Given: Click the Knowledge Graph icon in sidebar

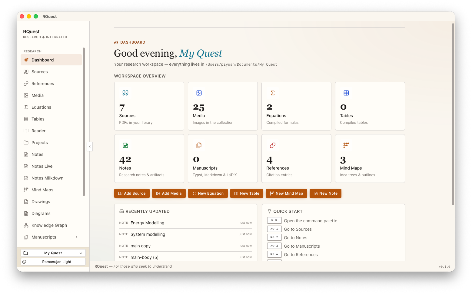Looking at the screenshot, I should tap(26, 225).
